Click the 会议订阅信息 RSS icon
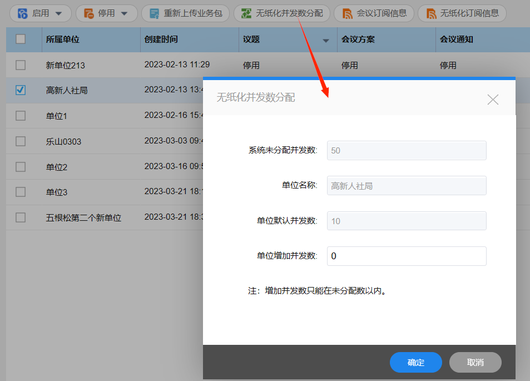Screen dimensions: 530x381 346,13
